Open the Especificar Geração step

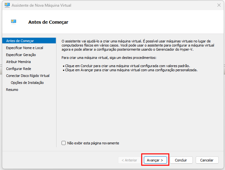click(x=21, y=55)
